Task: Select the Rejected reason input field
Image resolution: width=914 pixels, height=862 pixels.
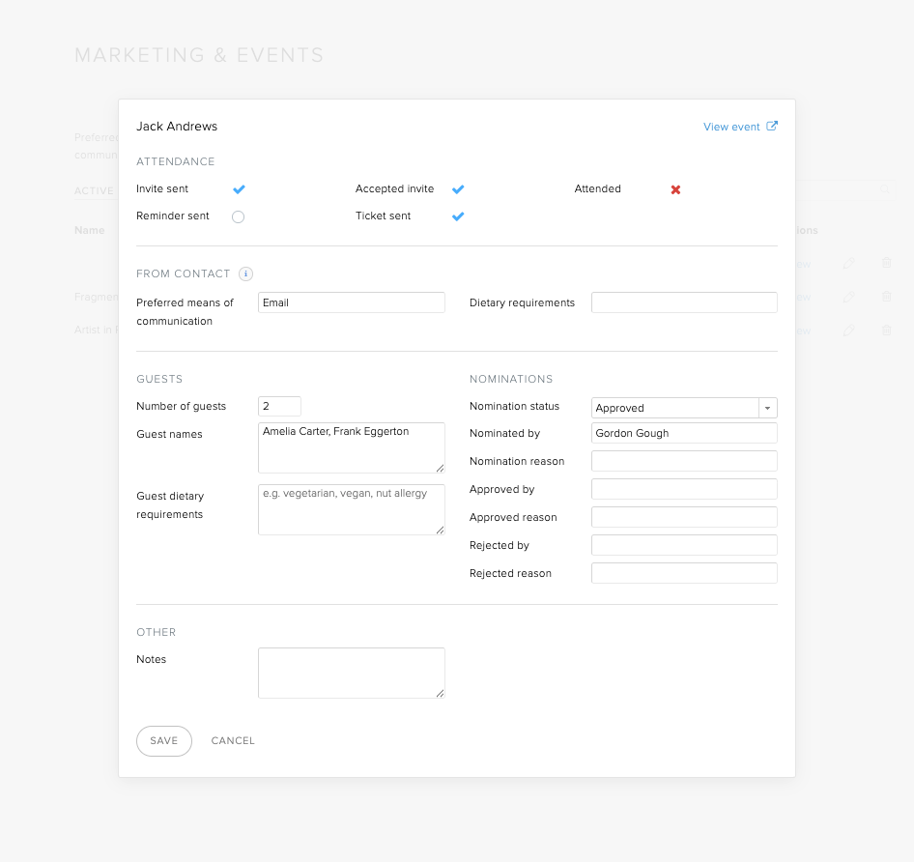Action: pyautogui.click(x=684, y=573)
